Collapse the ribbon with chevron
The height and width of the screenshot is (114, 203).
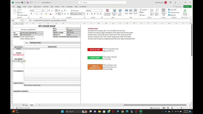point(191,17)
